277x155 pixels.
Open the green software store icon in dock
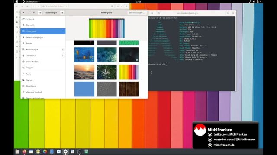[x=86, y=152]
